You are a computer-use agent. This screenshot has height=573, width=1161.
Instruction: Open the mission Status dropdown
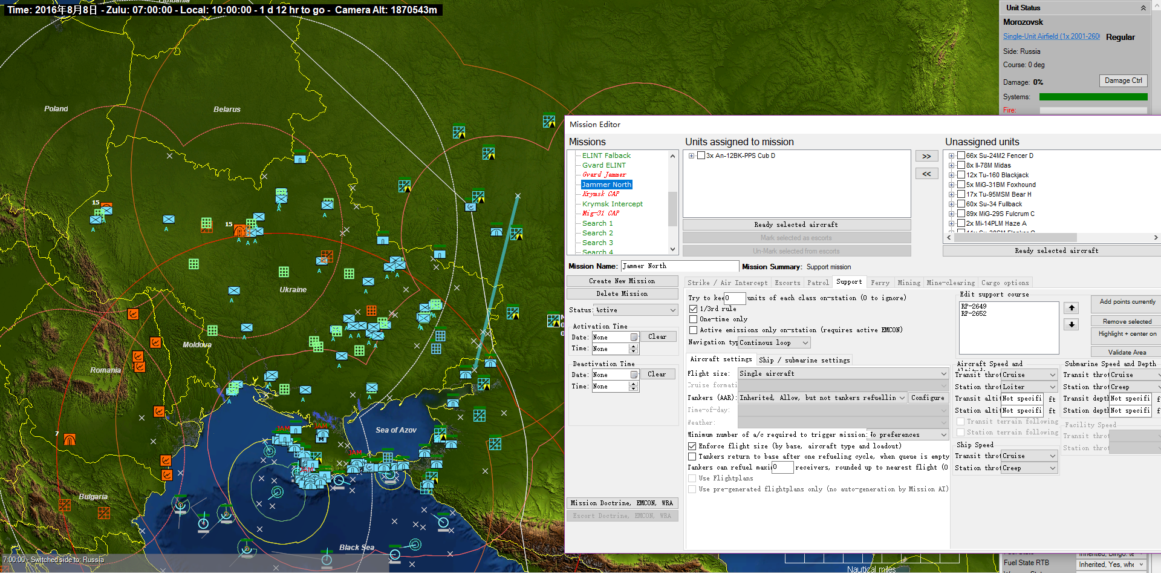[x=636, y=310]
